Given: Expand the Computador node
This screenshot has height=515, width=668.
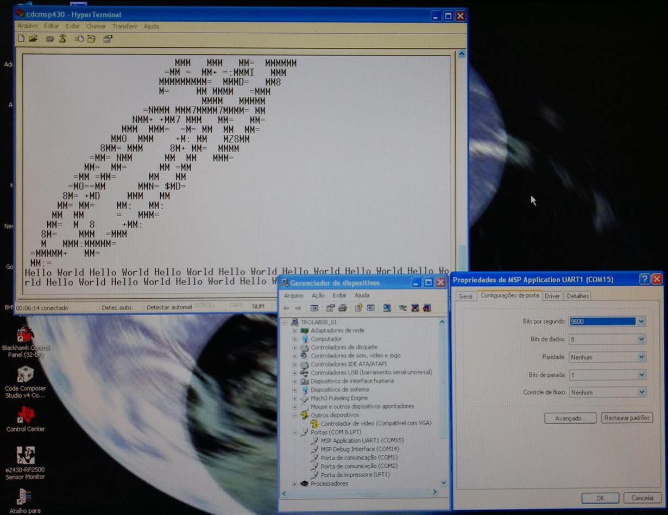Looking at the screenshot, I should pos(295,339).
